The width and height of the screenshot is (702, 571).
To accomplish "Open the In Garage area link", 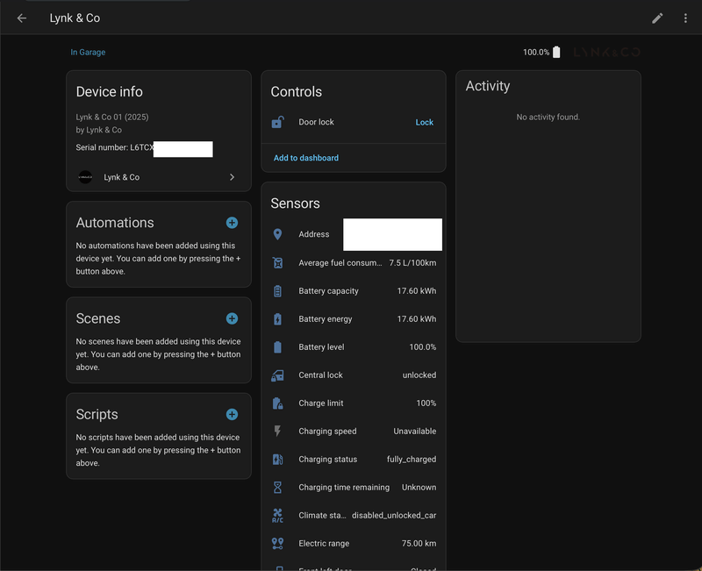I will tap(88, 53).
